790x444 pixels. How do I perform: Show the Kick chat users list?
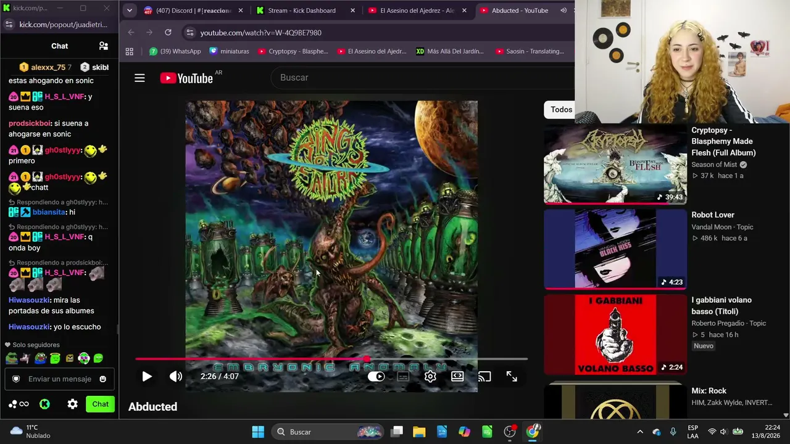(x=104, y=46)
